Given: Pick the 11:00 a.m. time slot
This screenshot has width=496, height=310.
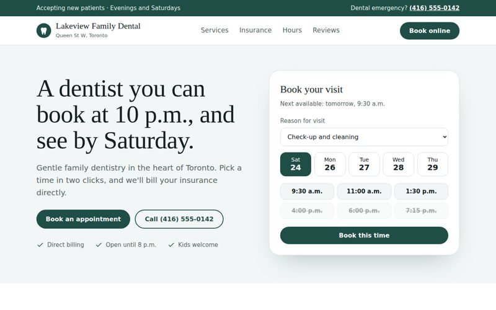Looking at the screenshot, I should coord(364,192).
